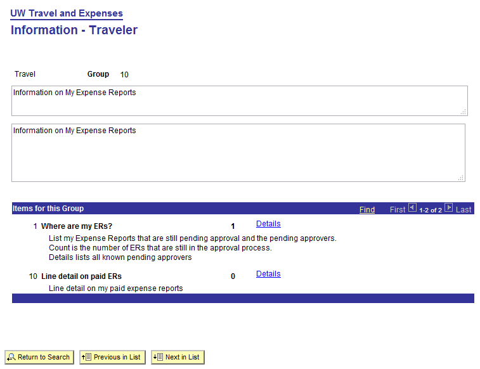Click Last in the grid navigation
480x369 pixels.
pyautogui.click(x=464, y=210)
